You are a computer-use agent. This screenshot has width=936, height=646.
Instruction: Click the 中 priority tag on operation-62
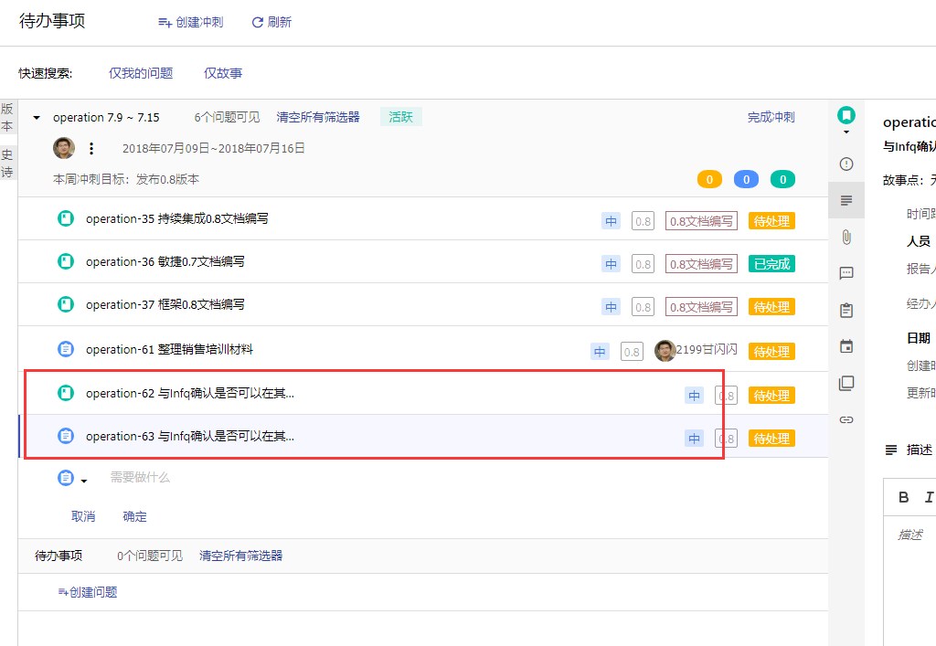click(x=694, y=395)
